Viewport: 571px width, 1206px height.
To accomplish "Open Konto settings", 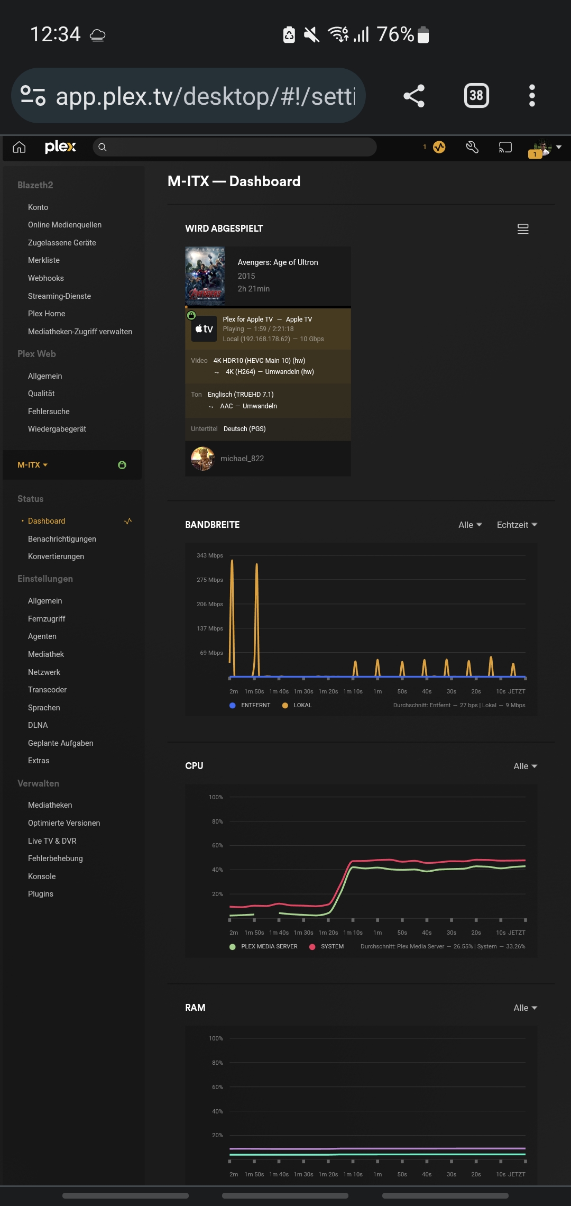I will [x=38, y=207].
